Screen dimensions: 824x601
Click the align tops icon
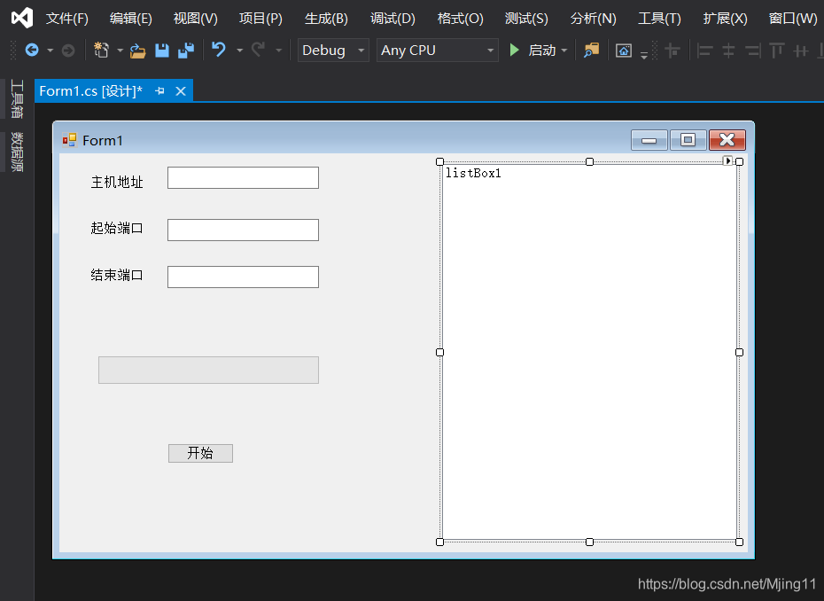click(x=777, y=51)
